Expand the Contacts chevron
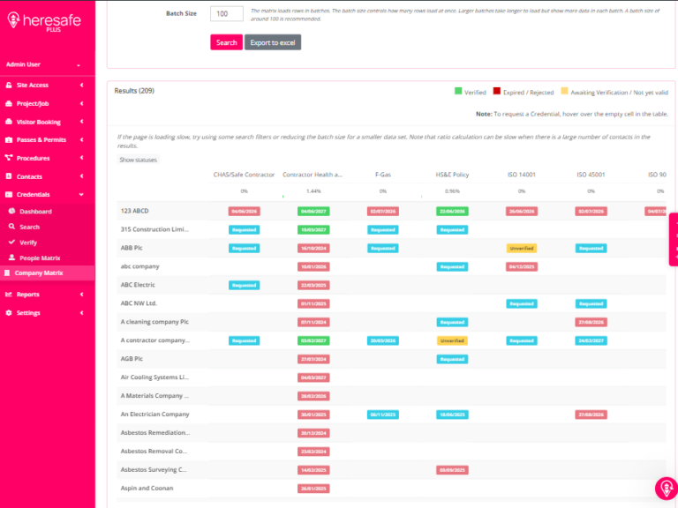The width and height of the screenshot is (678, 508). pos(82,176)
